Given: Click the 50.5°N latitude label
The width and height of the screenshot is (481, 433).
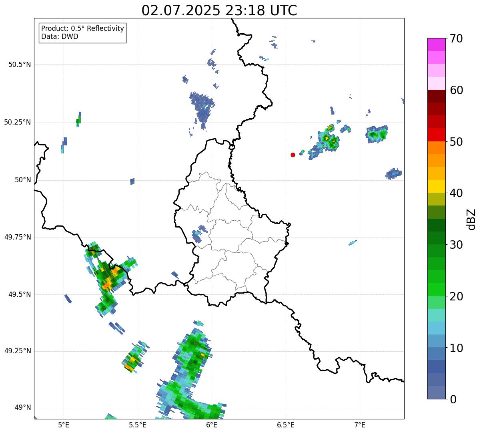Looking at the screenshot, I should 20,64.
